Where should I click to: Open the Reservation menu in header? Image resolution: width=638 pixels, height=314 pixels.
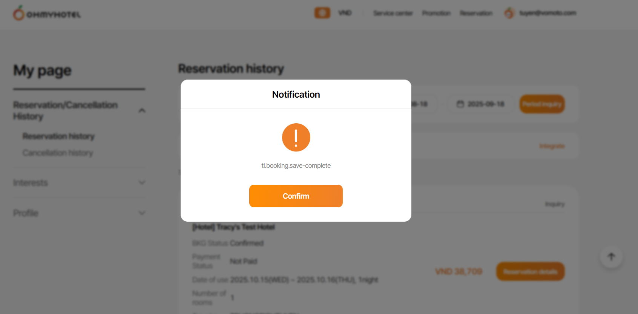476,13
